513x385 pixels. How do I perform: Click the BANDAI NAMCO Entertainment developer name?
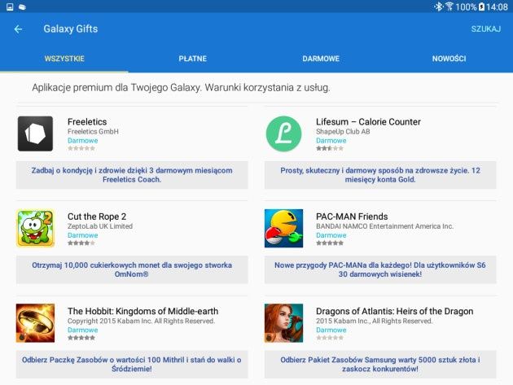click(384, 226)
